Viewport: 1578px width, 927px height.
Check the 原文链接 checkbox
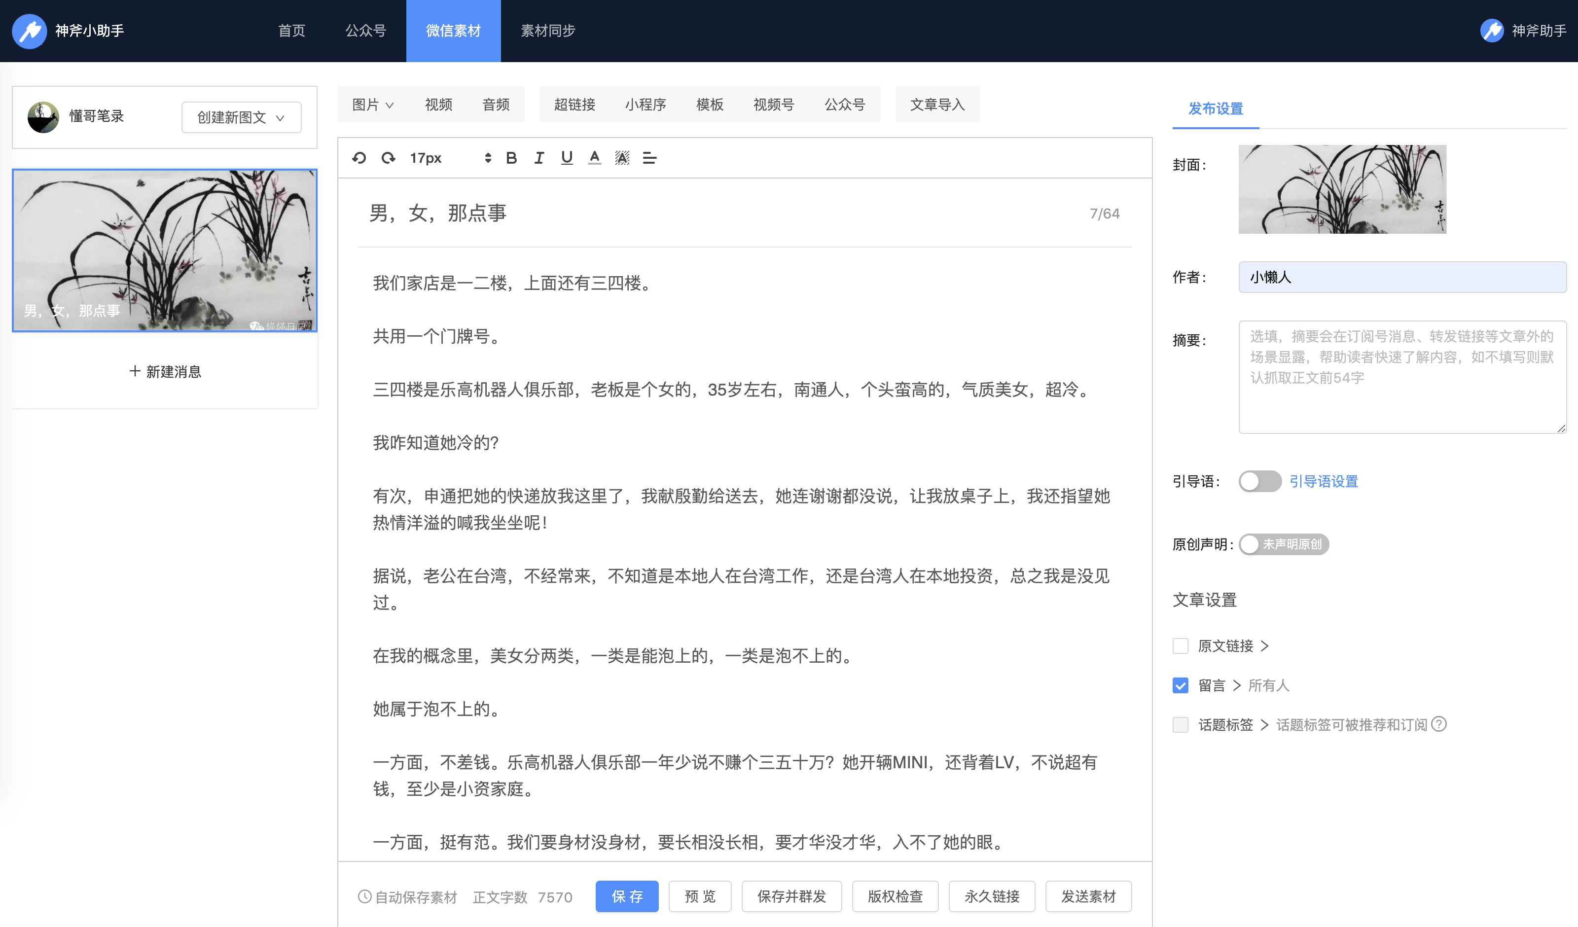(x=1181, y=646)
